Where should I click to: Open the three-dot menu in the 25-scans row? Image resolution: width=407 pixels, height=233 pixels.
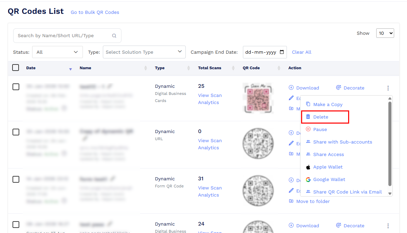388,88
